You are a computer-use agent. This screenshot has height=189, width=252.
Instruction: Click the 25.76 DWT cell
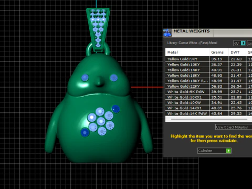click(237, 108)
